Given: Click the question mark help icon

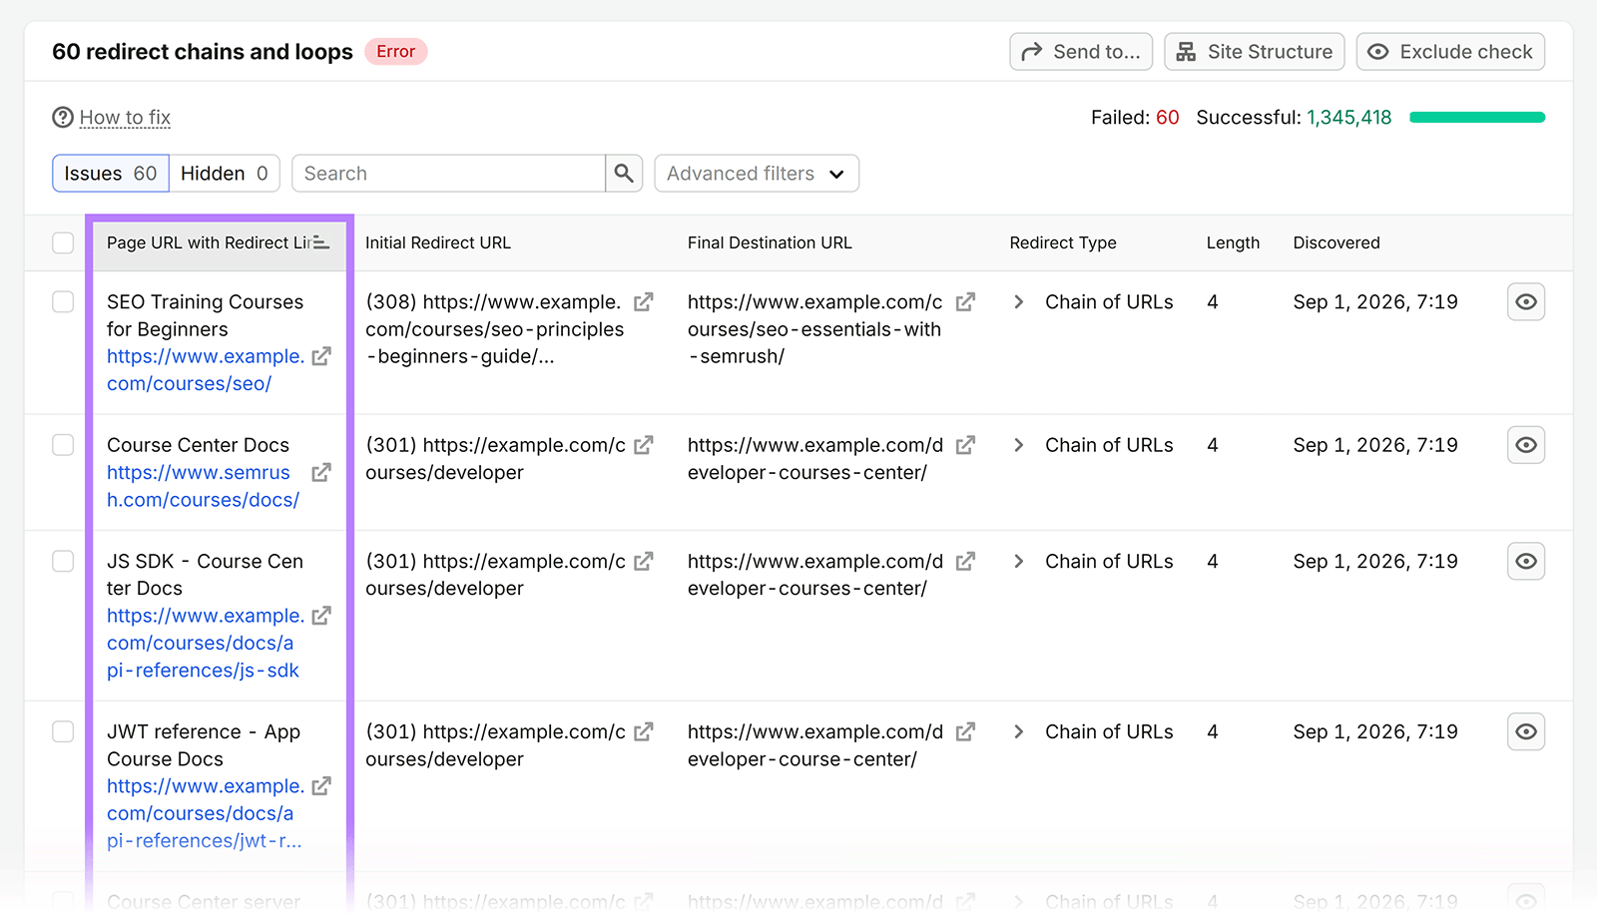Looking at the screenshot, I should [63, 118].
